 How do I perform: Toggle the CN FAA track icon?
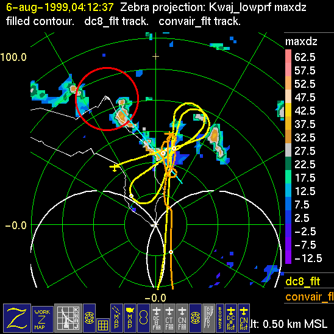[x=182, y=318]
